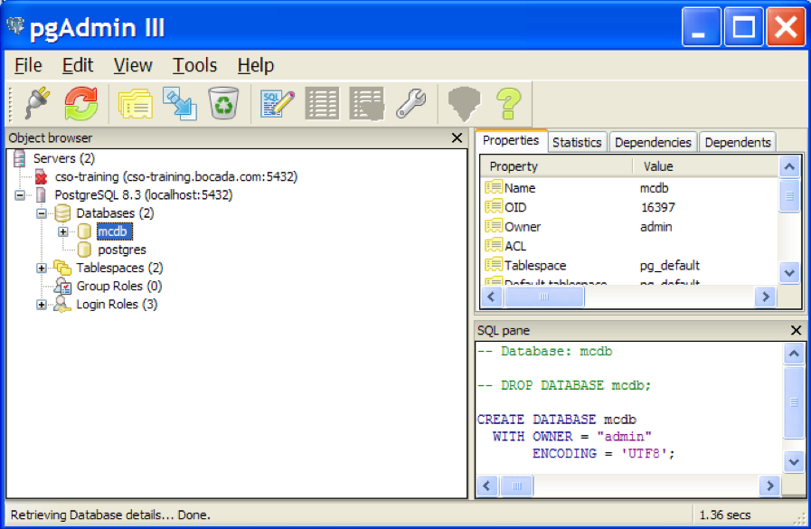Switch to the Statistics tab
Image resolution: width=811 pixels, height=529 pixels.
point(577,141)
